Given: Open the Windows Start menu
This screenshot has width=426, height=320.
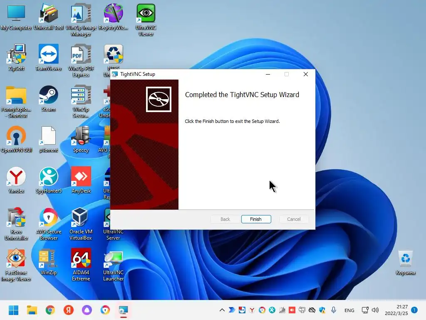Looking at the screenshot, I should pyautogui.click(x=14, y=310).
